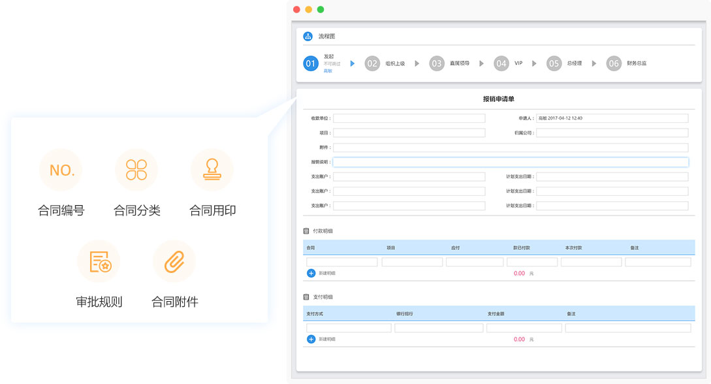Open the first 支出账户 field
This screenshot has width=711, height=384.
[409, 177]
